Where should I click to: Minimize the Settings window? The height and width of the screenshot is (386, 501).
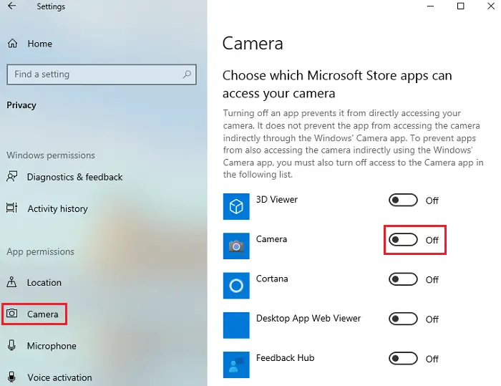[x=430, y=6]
